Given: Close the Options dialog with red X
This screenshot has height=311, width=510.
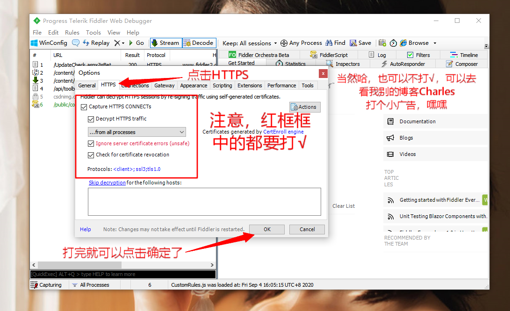Looking at the screenshot, I should point(323,73).
